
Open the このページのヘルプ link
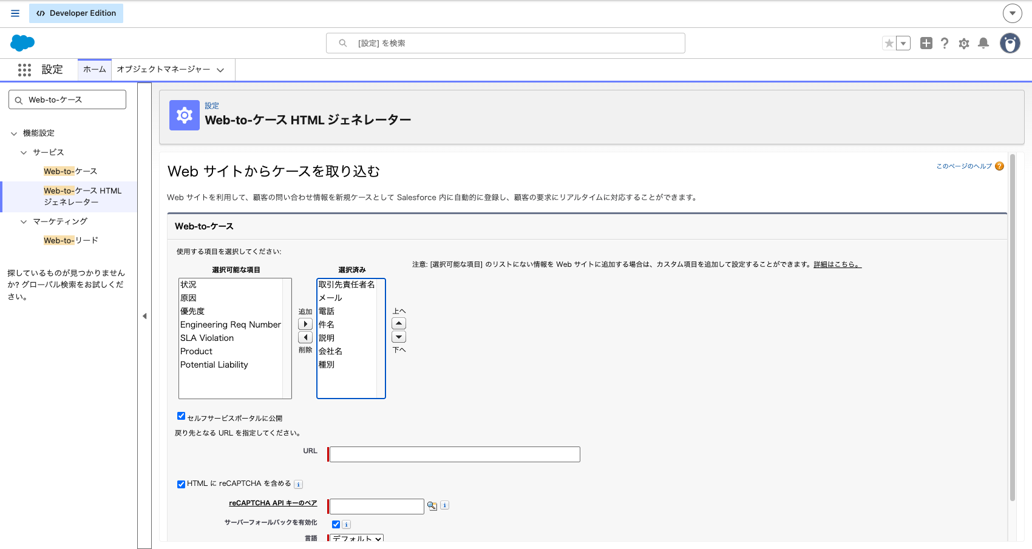[964, 166]
